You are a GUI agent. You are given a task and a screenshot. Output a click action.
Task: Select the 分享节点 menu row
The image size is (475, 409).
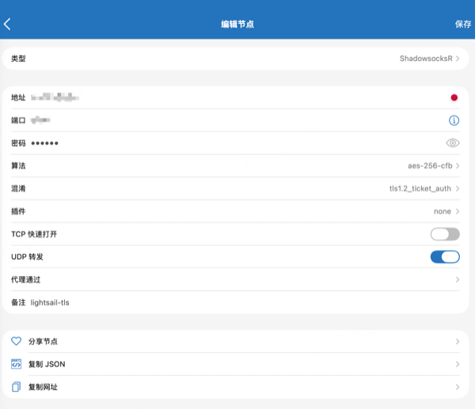[x=237, y=341]
